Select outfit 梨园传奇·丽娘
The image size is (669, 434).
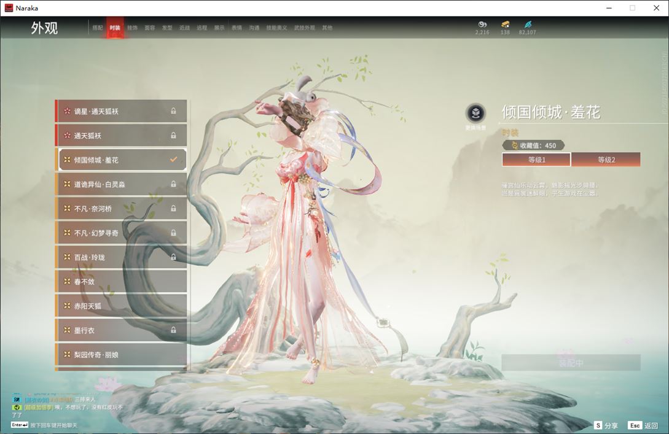(x=121, y=354)
